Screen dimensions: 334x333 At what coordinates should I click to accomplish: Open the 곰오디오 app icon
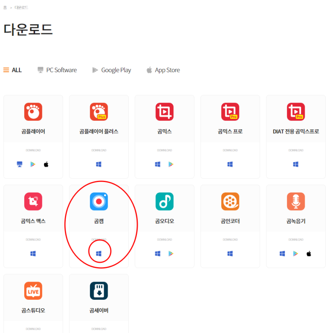click(x=165, y=202)
